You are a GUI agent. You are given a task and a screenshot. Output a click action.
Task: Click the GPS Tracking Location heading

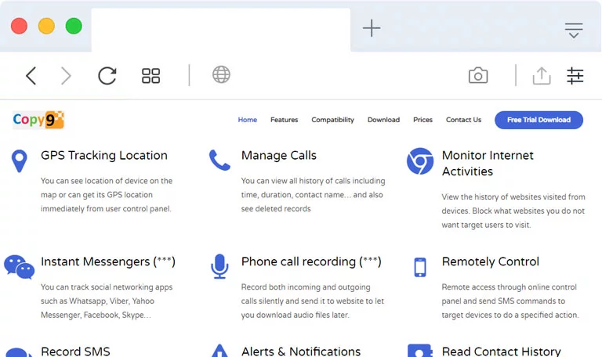104,155
